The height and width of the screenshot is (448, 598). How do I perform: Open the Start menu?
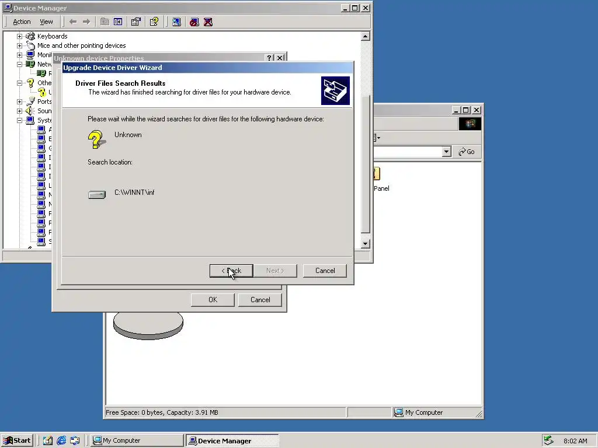point(18,440)
